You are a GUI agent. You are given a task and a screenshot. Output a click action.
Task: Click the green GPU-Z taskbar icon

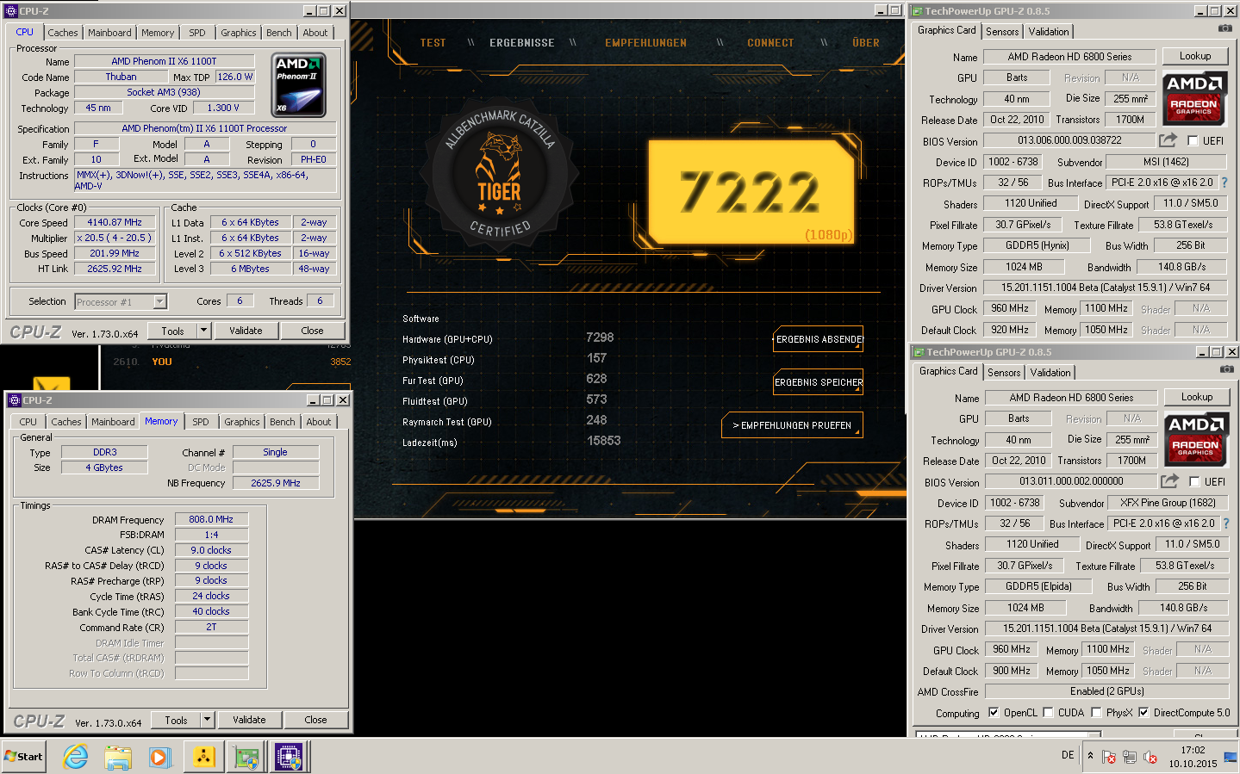click(x=246, y=757)
